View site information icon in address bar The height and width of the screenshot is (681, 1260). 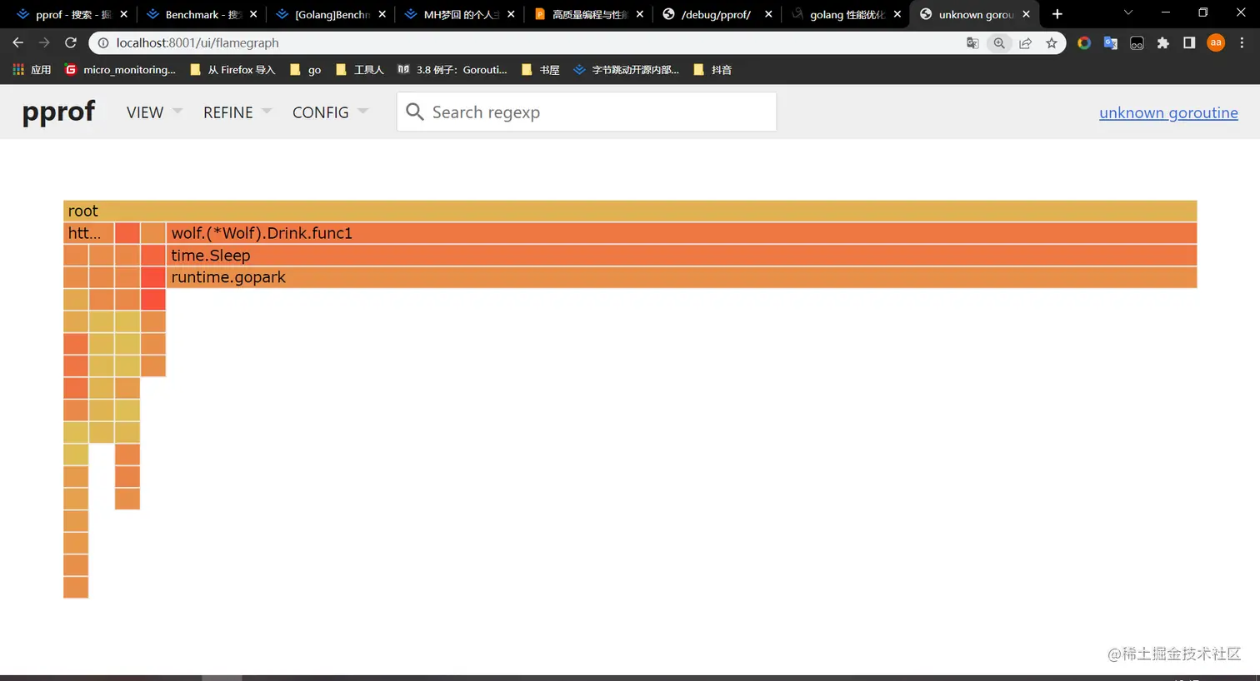click(103, 42)
